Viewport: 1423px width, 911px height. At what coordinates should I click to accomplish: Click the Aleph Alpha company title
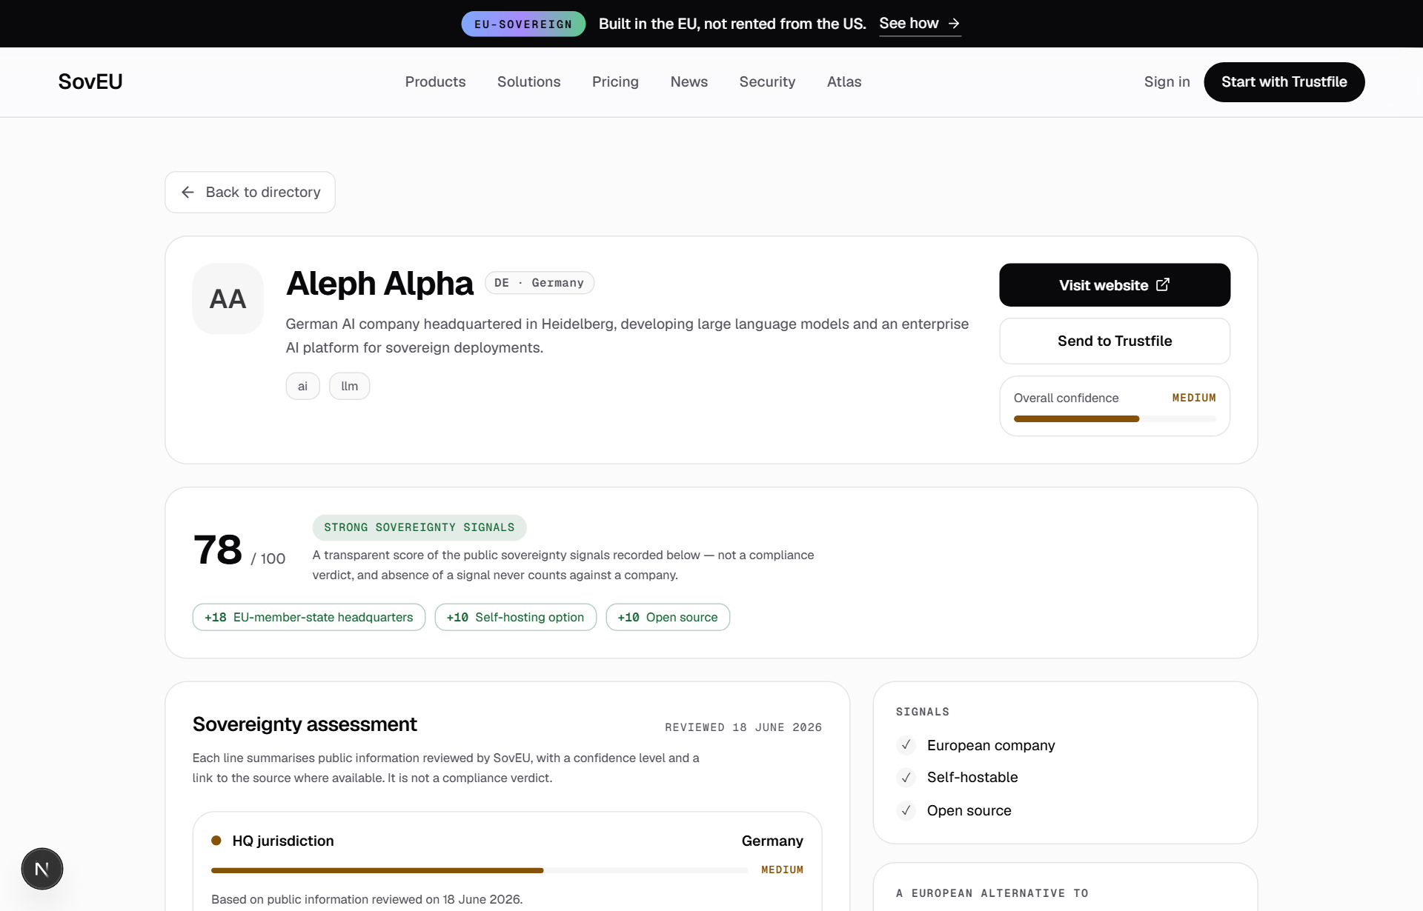pyautogui.click(x=379, y=283)
